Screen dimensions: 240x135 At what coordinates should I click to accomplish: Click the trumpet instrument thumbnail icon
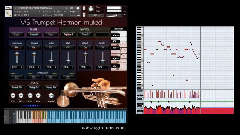click(8, 13)
